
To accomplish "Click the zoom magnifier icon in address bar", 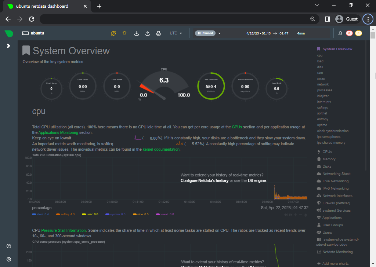I will point(313,19).
